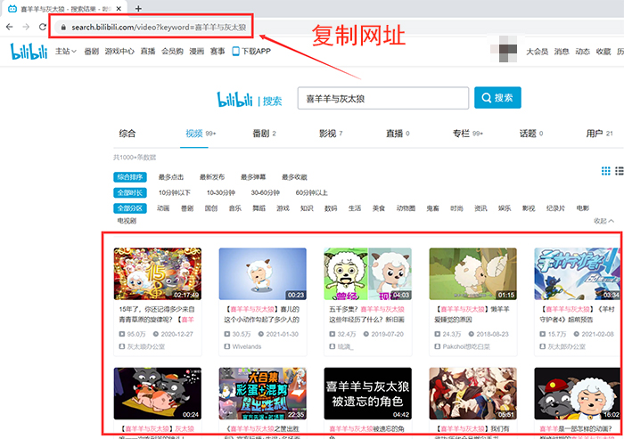
Task: Open the 被遗忘的角色 04:42 video thumbnail
Action: tap(367, 394)
